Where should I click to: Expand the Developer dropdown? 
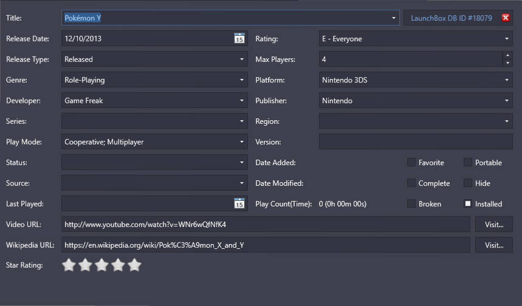pyautogui.click(x=242, y=100)
